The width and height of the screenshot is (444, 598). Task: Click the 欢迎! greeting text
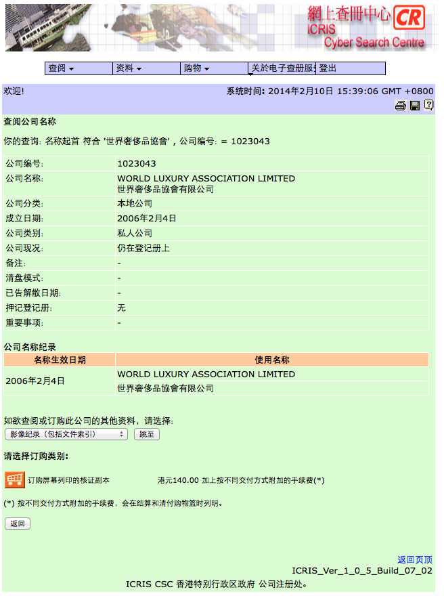tap(14, 91)
